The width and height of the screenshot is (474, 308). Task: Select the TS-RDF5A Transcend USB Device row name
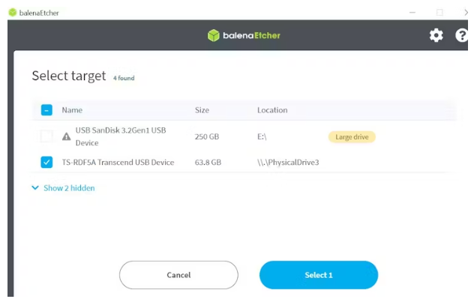click(117, 162)
